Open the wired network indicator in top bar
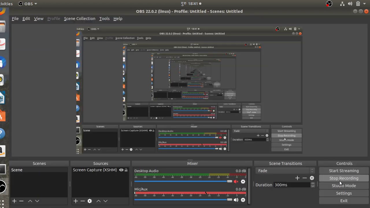The height and width of the screenshot is (208, 370). point(342,4)
